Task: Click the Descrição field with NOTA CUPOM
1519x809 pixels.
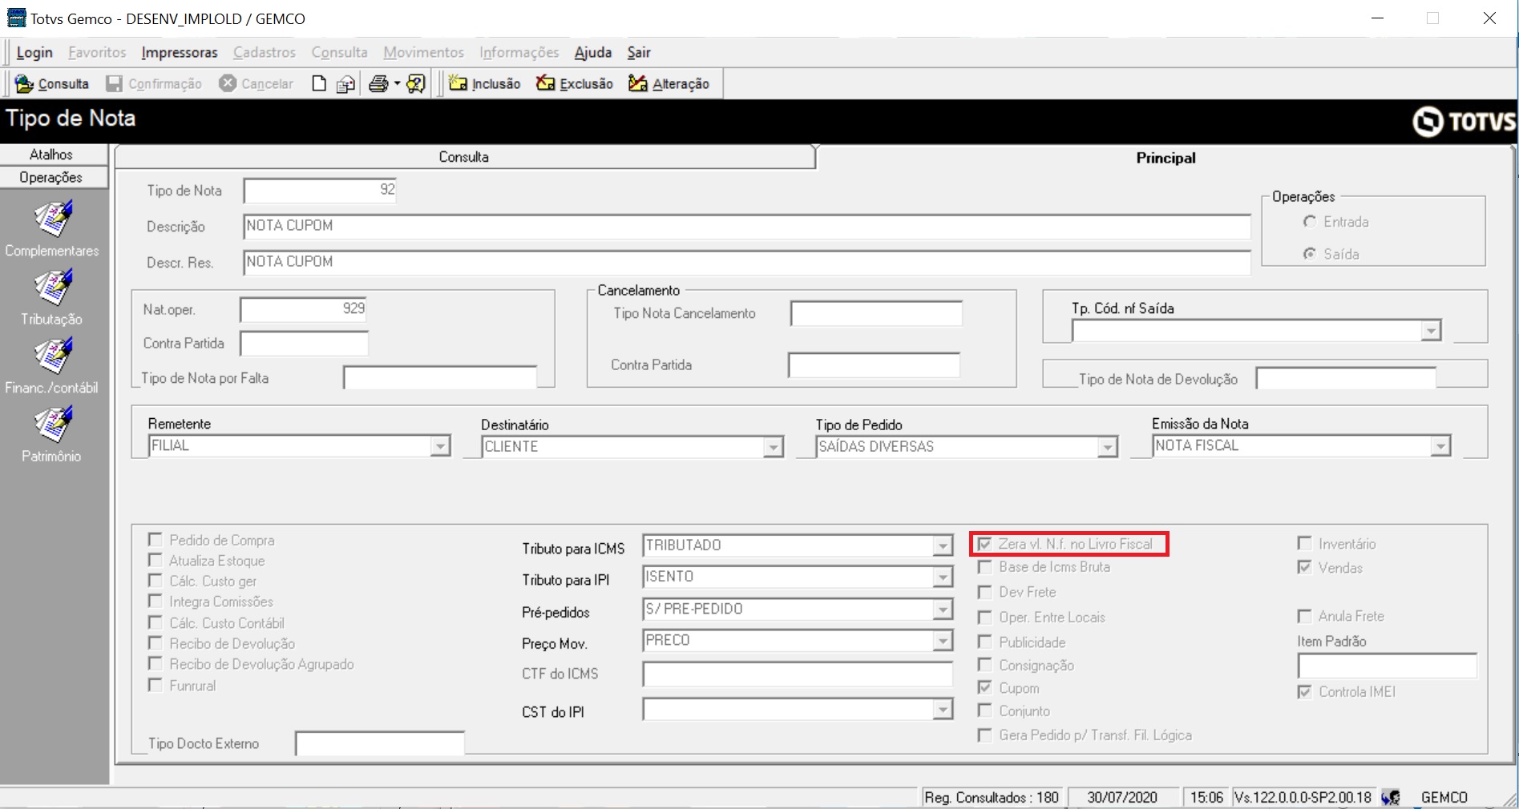Action: (x=747, y=227)
